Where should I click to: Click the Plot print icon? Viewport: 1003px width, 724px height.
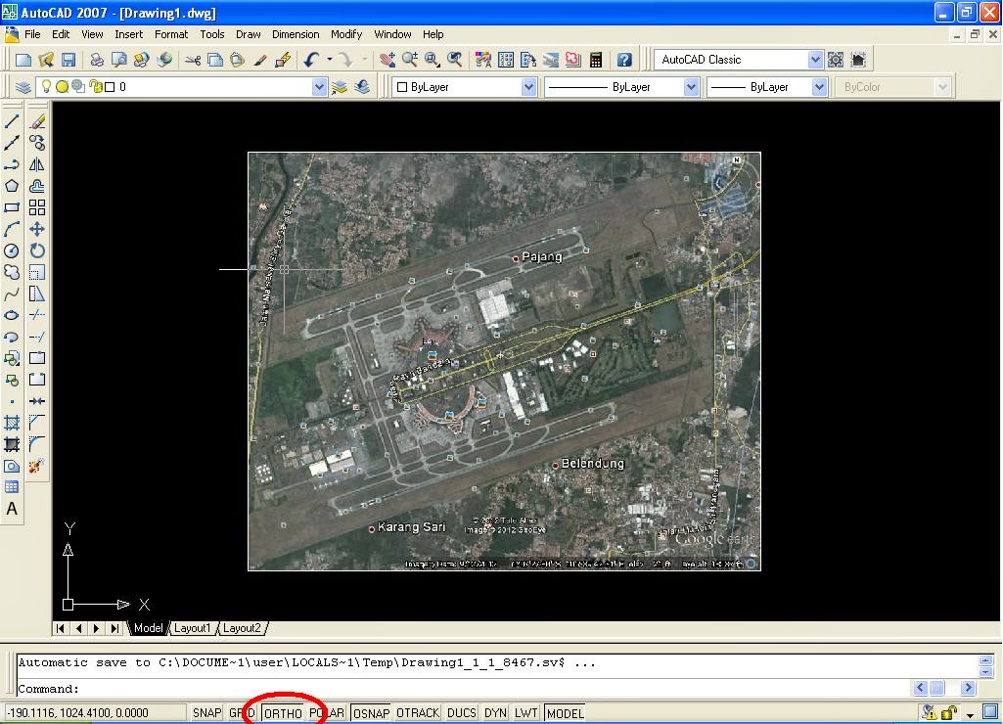(x=97, y=60)
